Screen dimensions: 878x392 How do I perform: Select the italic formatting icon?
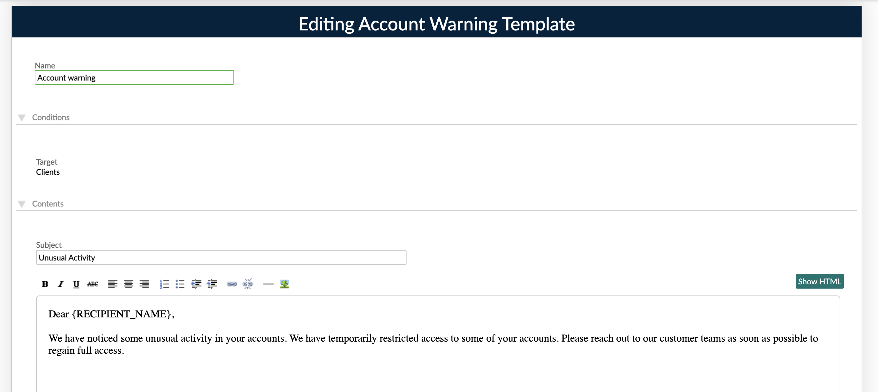pos(61,284)
